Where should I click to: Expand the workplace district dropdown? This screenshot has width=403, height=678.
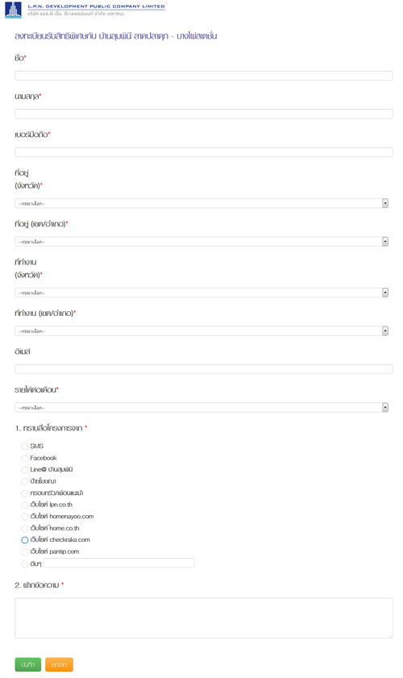pyautogui.click(x=201, y=331)
